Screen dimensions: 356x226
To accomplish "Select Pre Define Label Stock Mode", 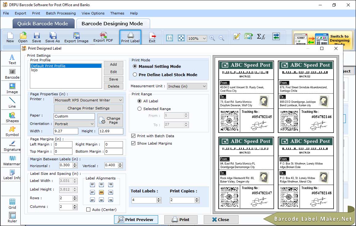I will tap(135, 75).
